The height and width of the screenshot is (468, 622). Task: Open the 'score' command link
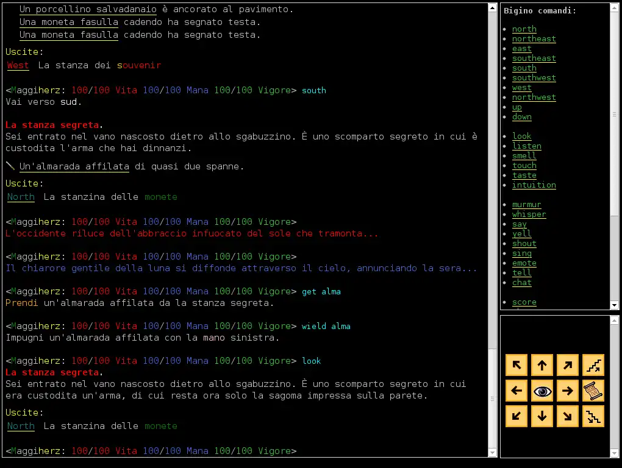[524, 302]
